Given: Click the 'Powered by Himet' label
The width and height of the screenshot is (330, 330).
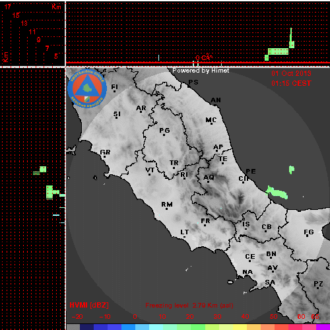Looking at the screenshot, I should click(x=201, y=71).
